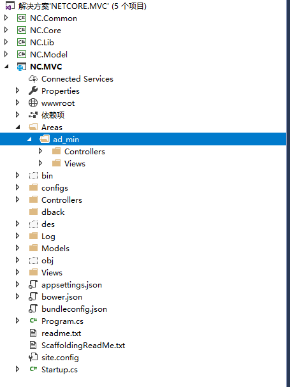Click the NC.Common C# project icon
The image size is (290, 387).
point(22,18)
